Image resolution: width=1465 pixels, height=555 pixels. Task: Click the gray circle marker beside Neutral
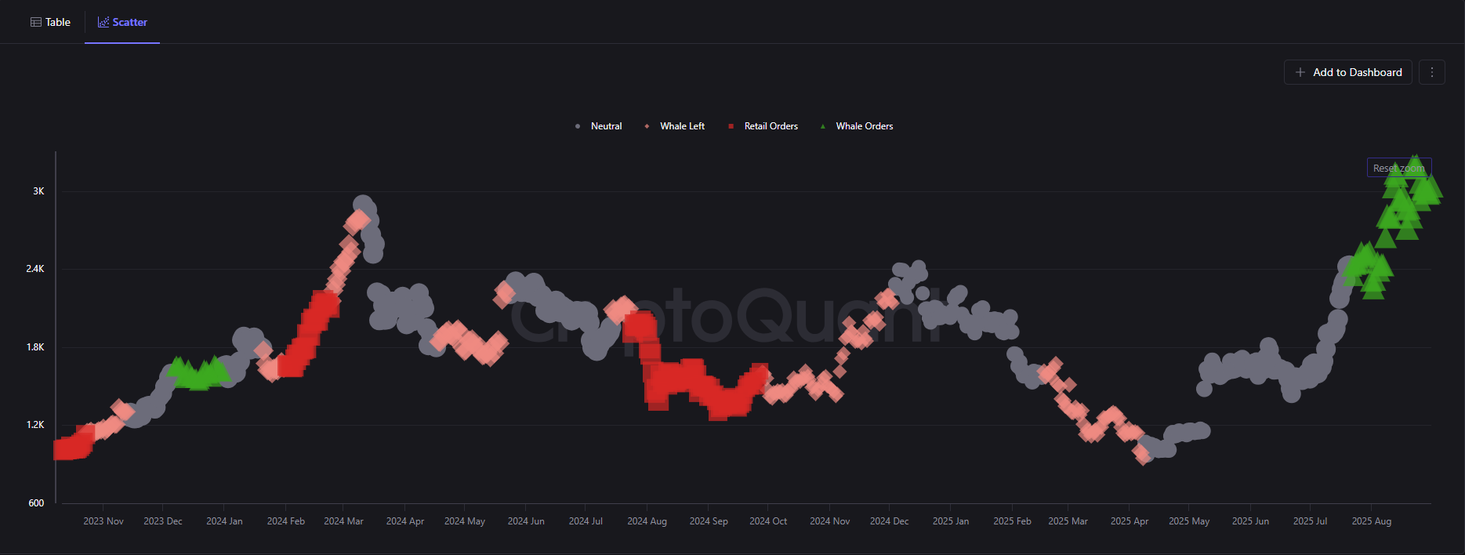click(578, 126)
